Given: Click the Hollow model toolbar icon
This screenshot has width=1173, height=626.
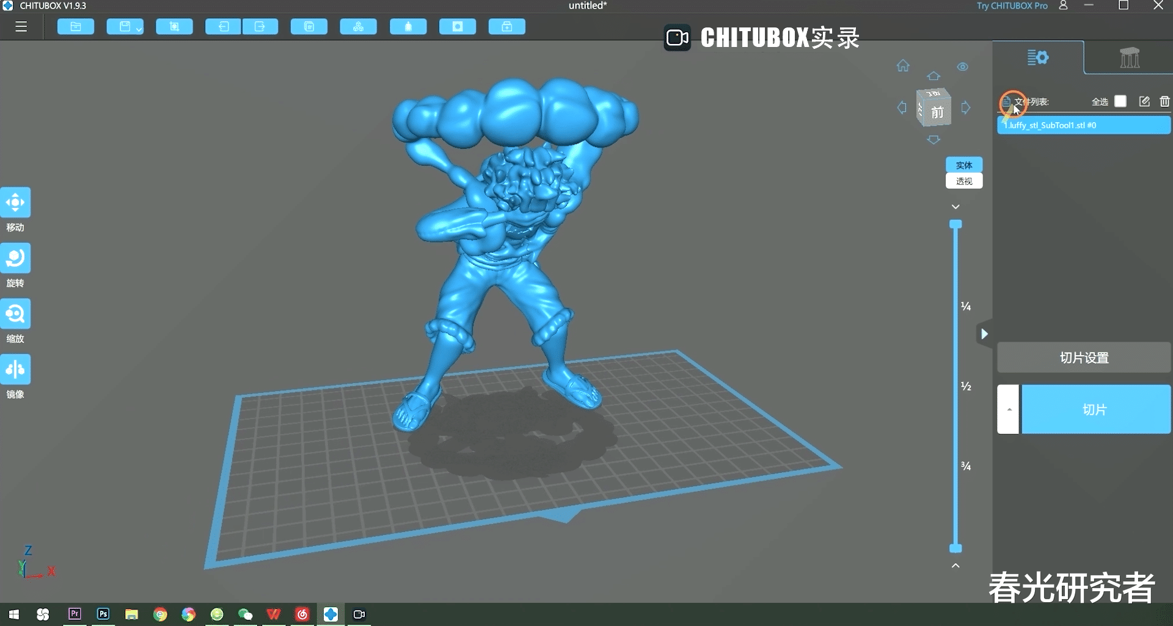Looking at the screenshot, I should click(x=408, y=27).
